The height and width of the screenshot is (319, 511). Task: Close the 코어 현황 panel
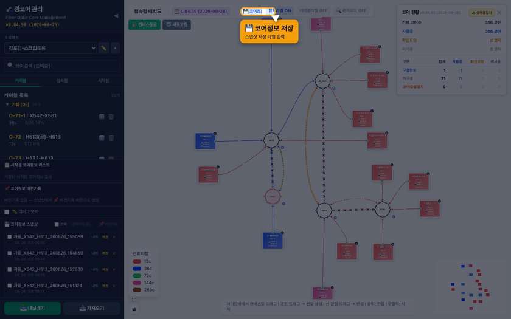499,13
